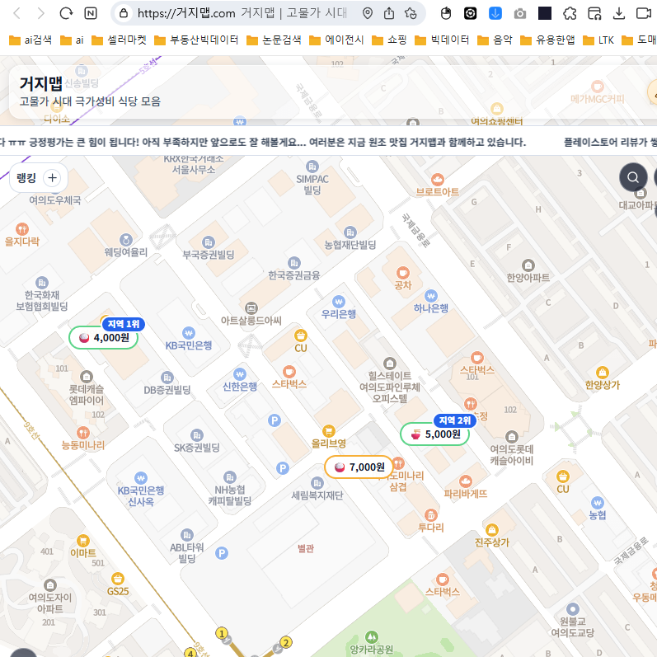Viewport: 657px width, 657px height.
Task: Click the location pin icon in address bar
Action: pos(368,13)
